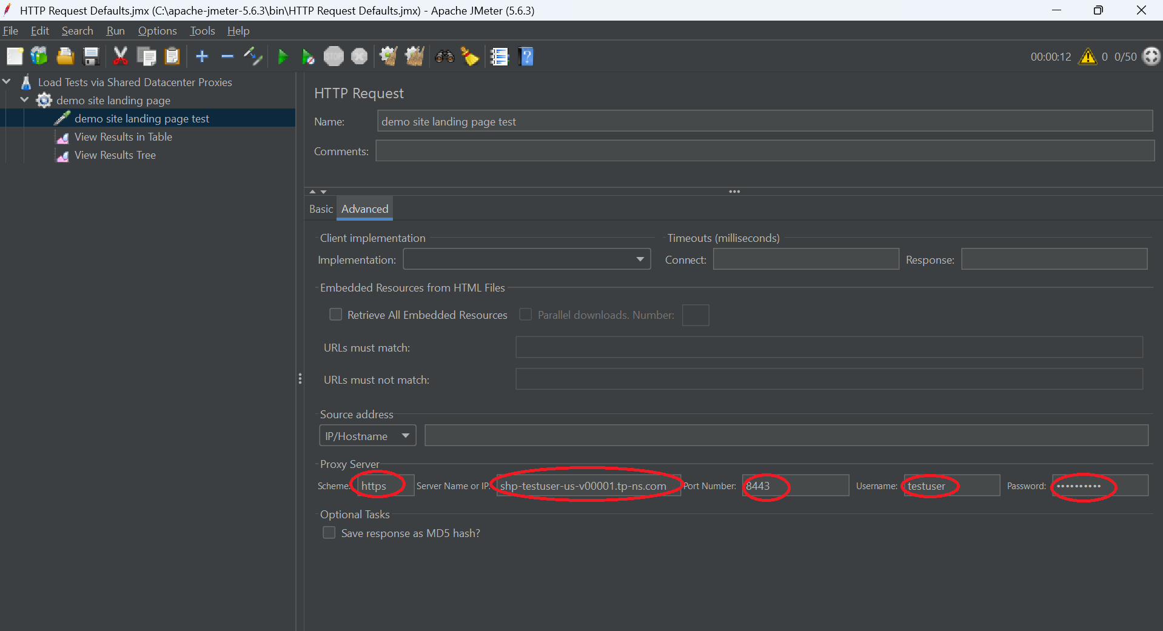
Task: Click the Source address text field
Action: tap(786, 436)
